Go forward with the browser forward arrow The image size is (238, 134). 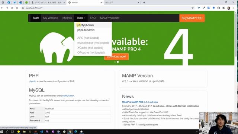7,8
